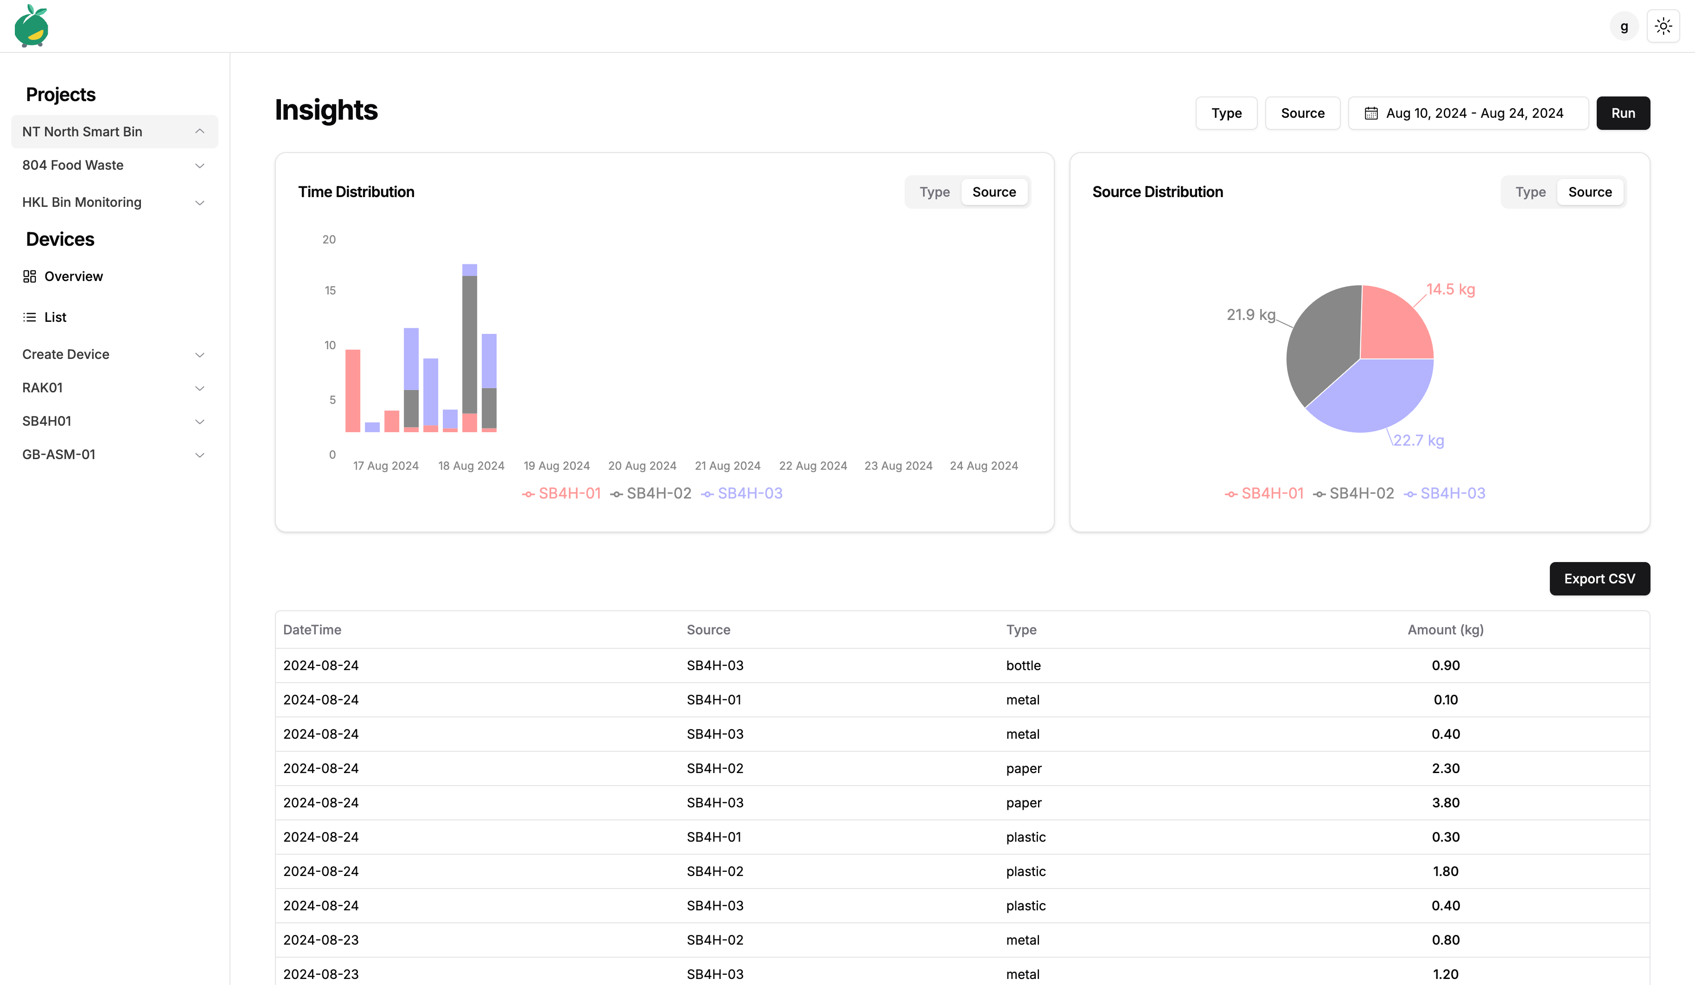Click the first pink bar in Time Distribution

[352, 390]
